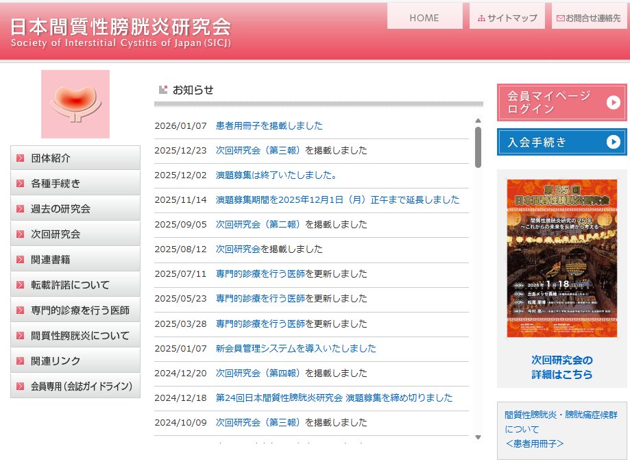Open 次回研究会 link dated 2025/08/12
The image size is (630, 464).
tap(239, 249)
